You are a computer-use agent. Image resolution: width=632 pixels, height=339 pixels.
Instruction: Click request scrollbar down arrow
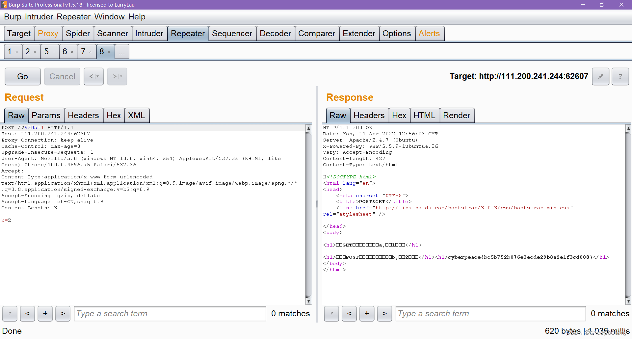308,301
